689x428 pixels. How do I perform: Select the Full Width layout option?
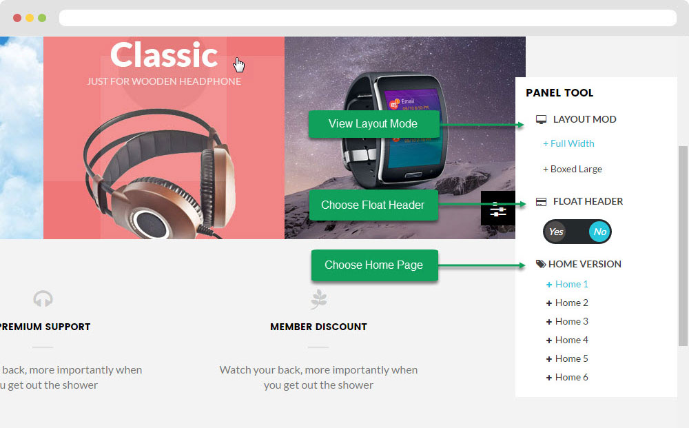(x=568, y=143)
